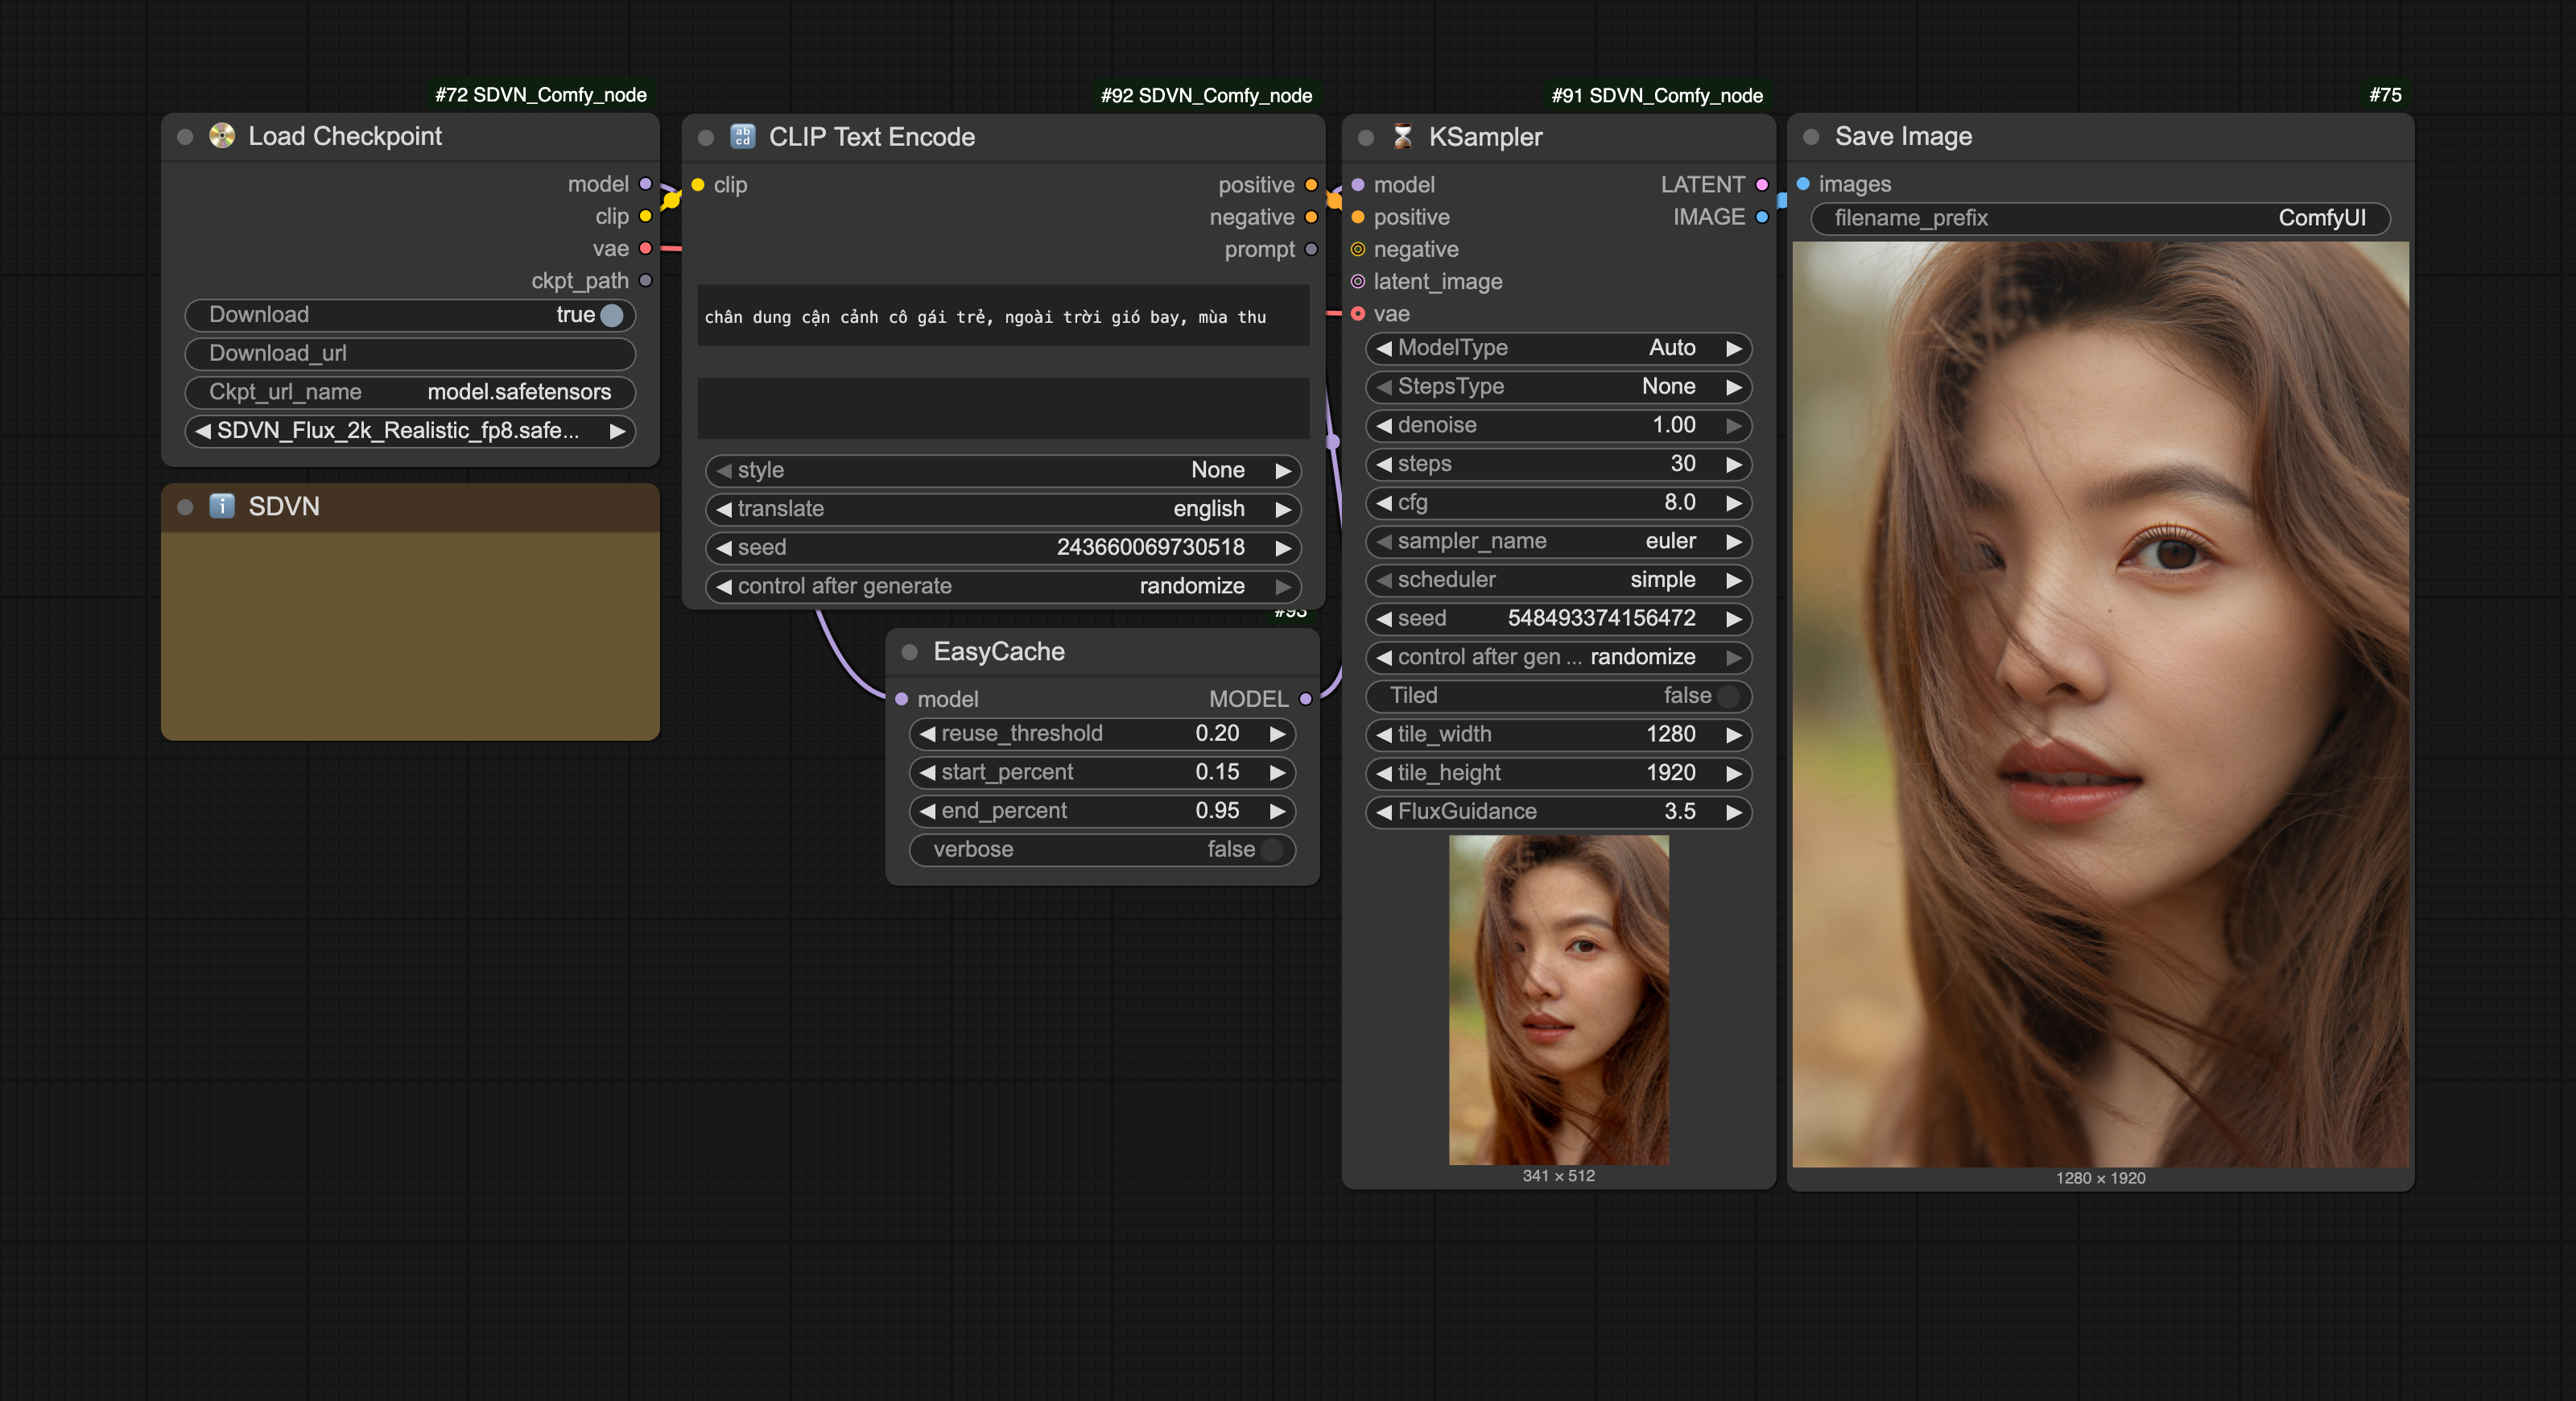Collapse the Load Checkpoint node via its dot
Screen dimensions: 2576x1401
185,137
